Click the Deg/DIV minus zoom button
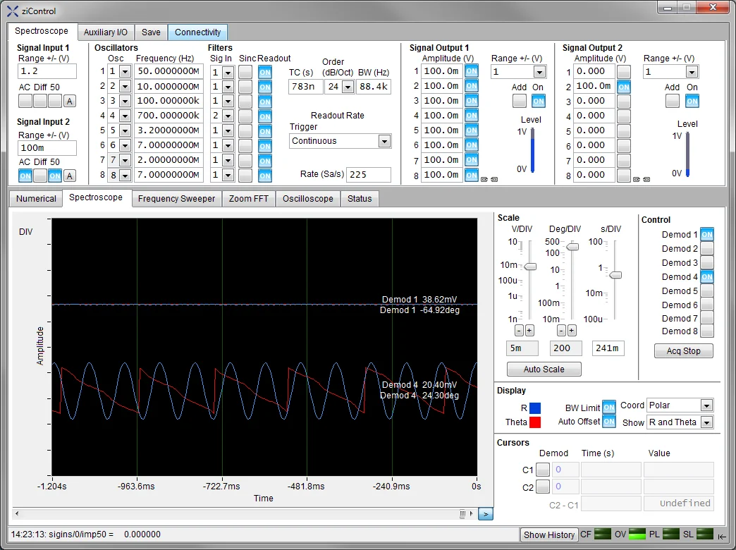 click(x=561, y=331)
